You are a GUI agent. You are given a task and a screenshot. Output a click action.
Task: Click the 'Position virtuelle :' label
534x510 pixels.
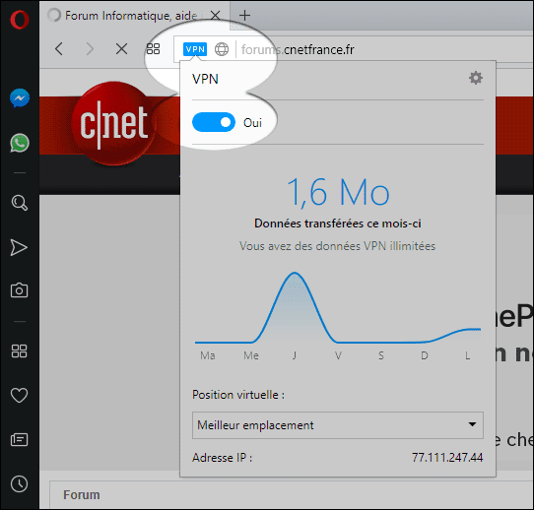click(x=238, y=395)
